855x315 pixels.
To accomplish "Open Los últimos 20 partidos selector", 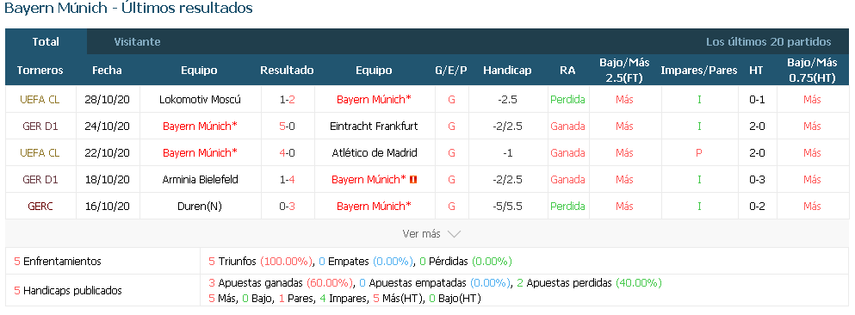I will (768, 42).
